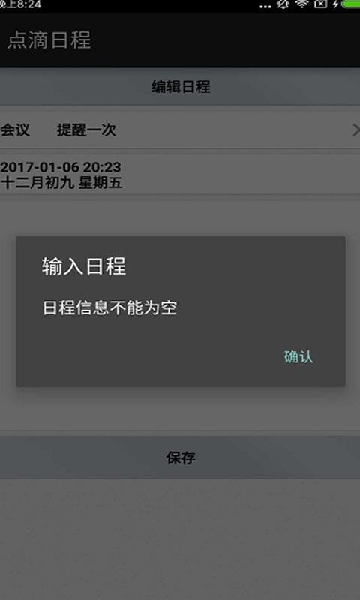The image size is (360, 600).
Task: Tap the lunar date 十二月初九 星期五
Action: pyautogui.click(x=61, y=182)
